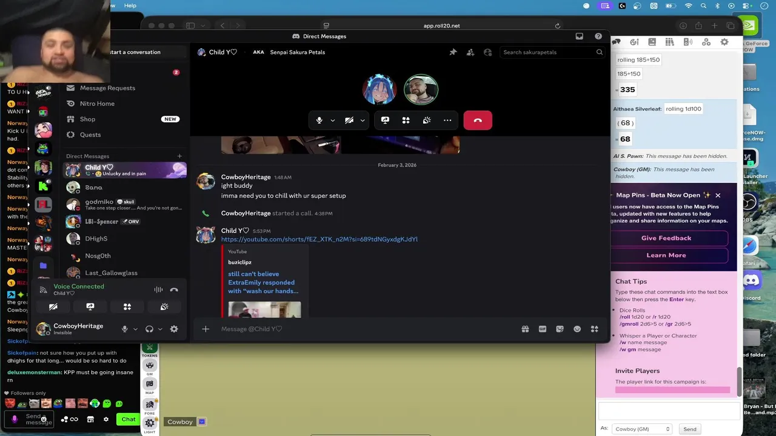The width and height of the screenshot is (776, 436).
Task: Toggle camera in Voice Connected panel
Action: (53, 307)
